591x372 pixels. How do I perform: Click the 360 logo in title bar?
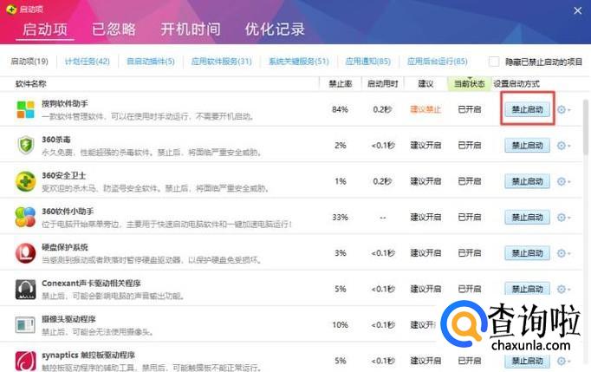click(11, 9)
